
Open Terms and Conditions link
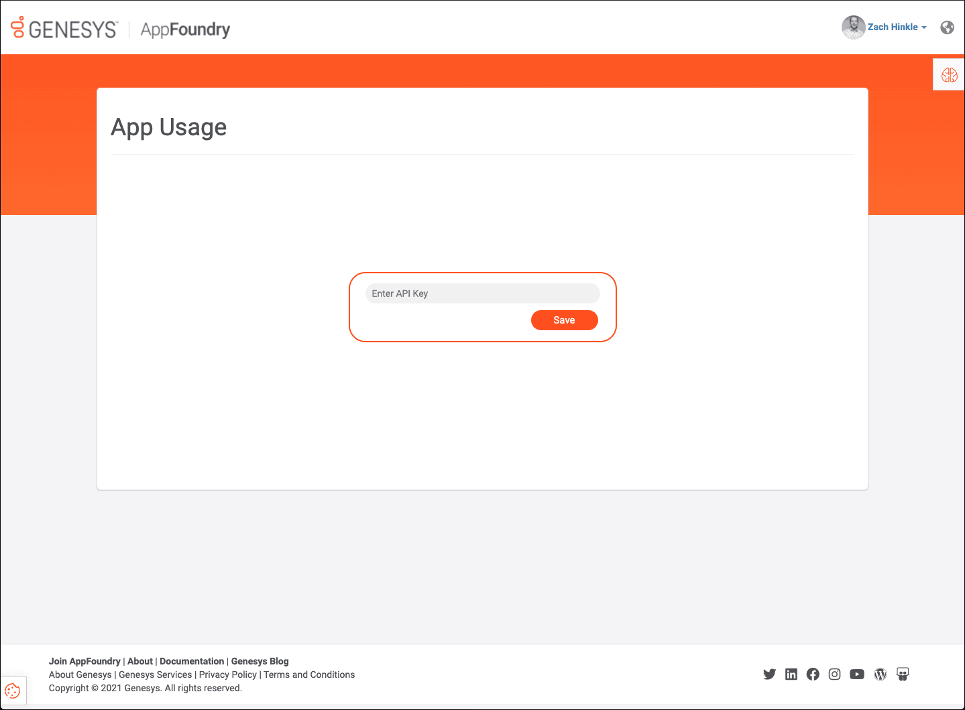(309, 674)
